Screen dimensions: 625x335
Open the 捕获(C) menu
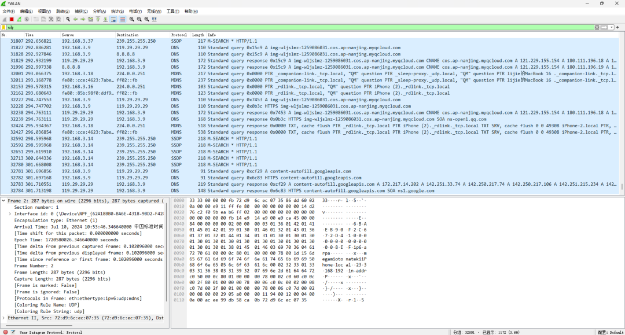81,11
